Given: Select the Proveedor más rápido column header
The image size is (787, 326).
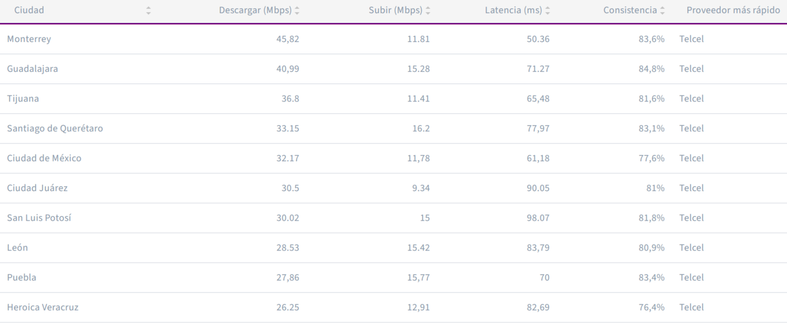Looking at the screenshot, I should click(x=733, y=10).
